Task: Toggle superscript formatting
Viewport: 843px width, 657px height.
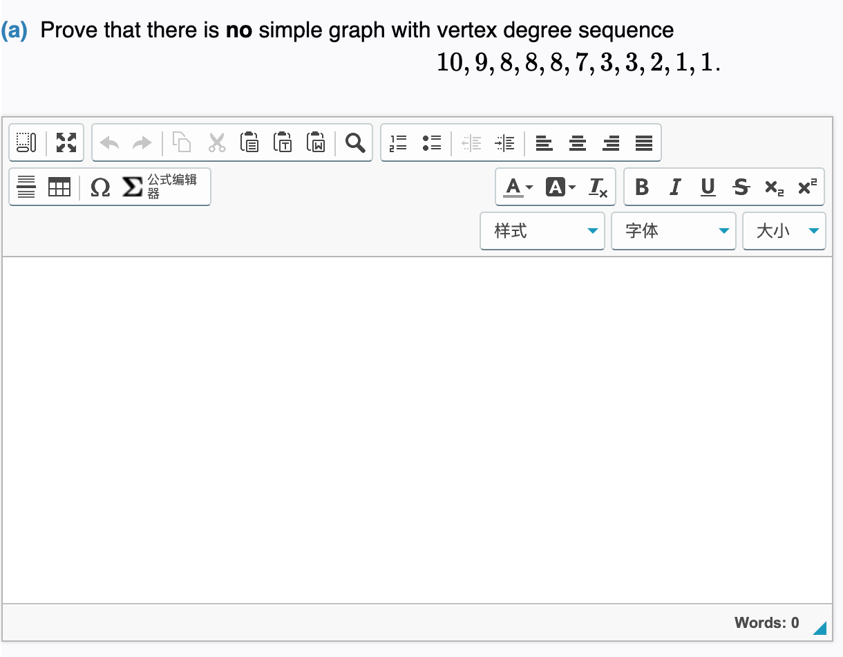Action: pyautogui.click(x=807, y=187)
